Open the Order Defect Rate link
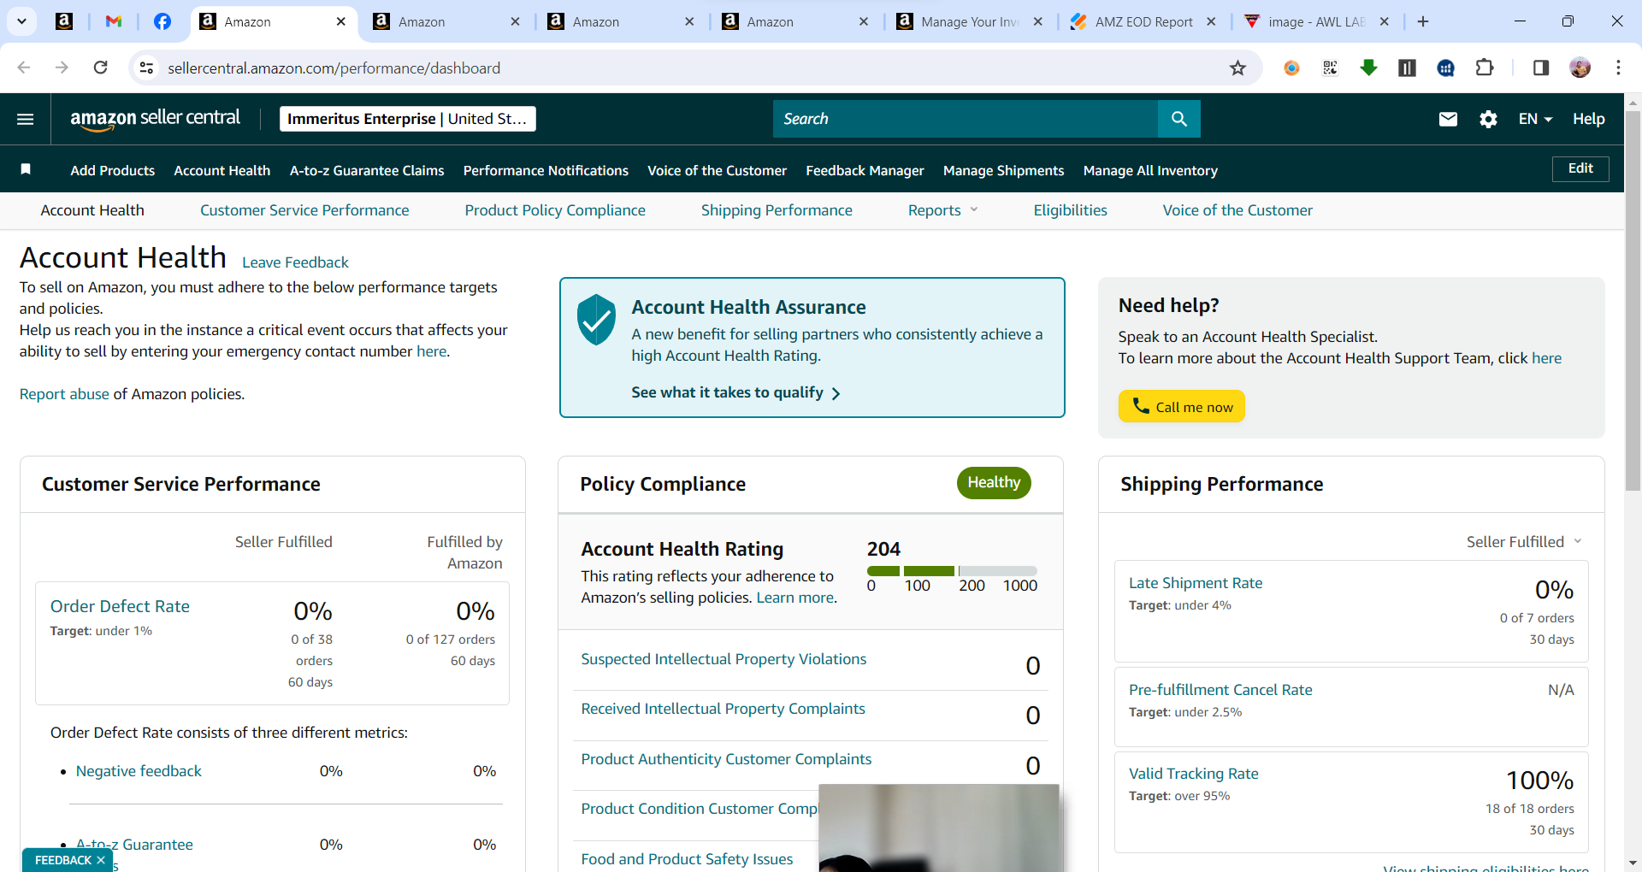Image resolution: width=1642 pixels, height=872 pixels. click(x=120, y=606)
